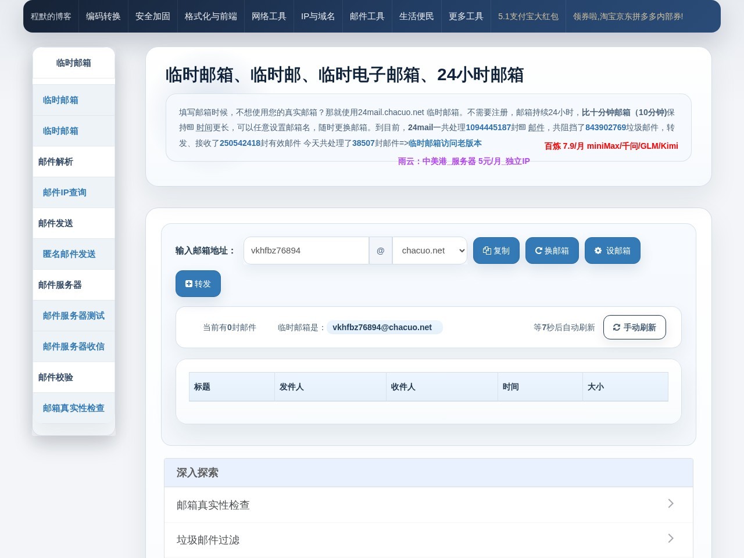Open the IP与域名 menu

318,16
